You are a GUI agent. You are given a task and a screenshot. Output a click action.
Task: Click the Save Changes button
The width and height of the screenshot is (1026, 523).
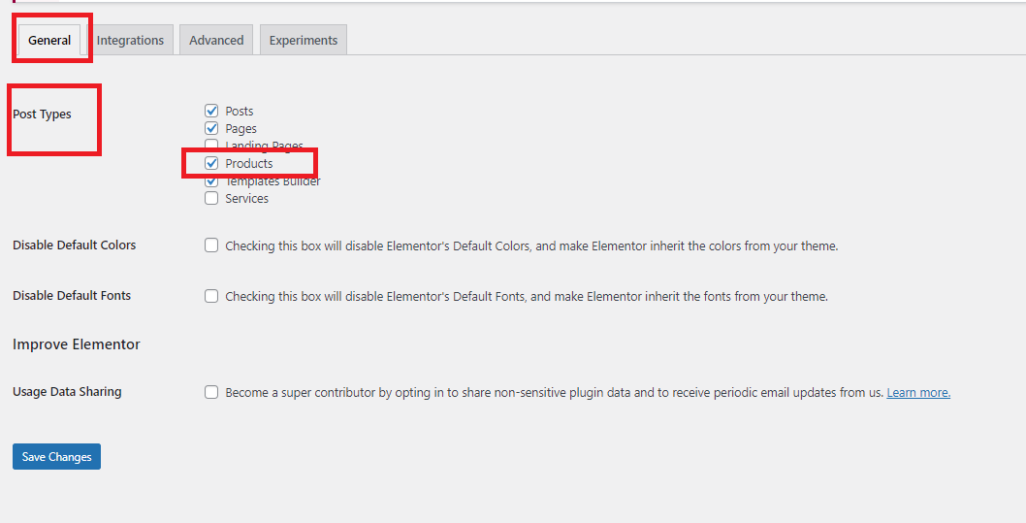[x=56, y=457]
